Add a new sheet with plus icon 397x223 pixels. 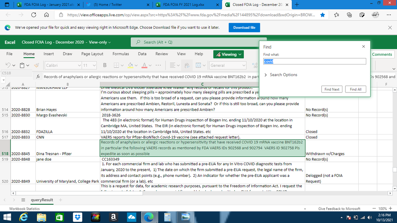(x=61, y=200)
